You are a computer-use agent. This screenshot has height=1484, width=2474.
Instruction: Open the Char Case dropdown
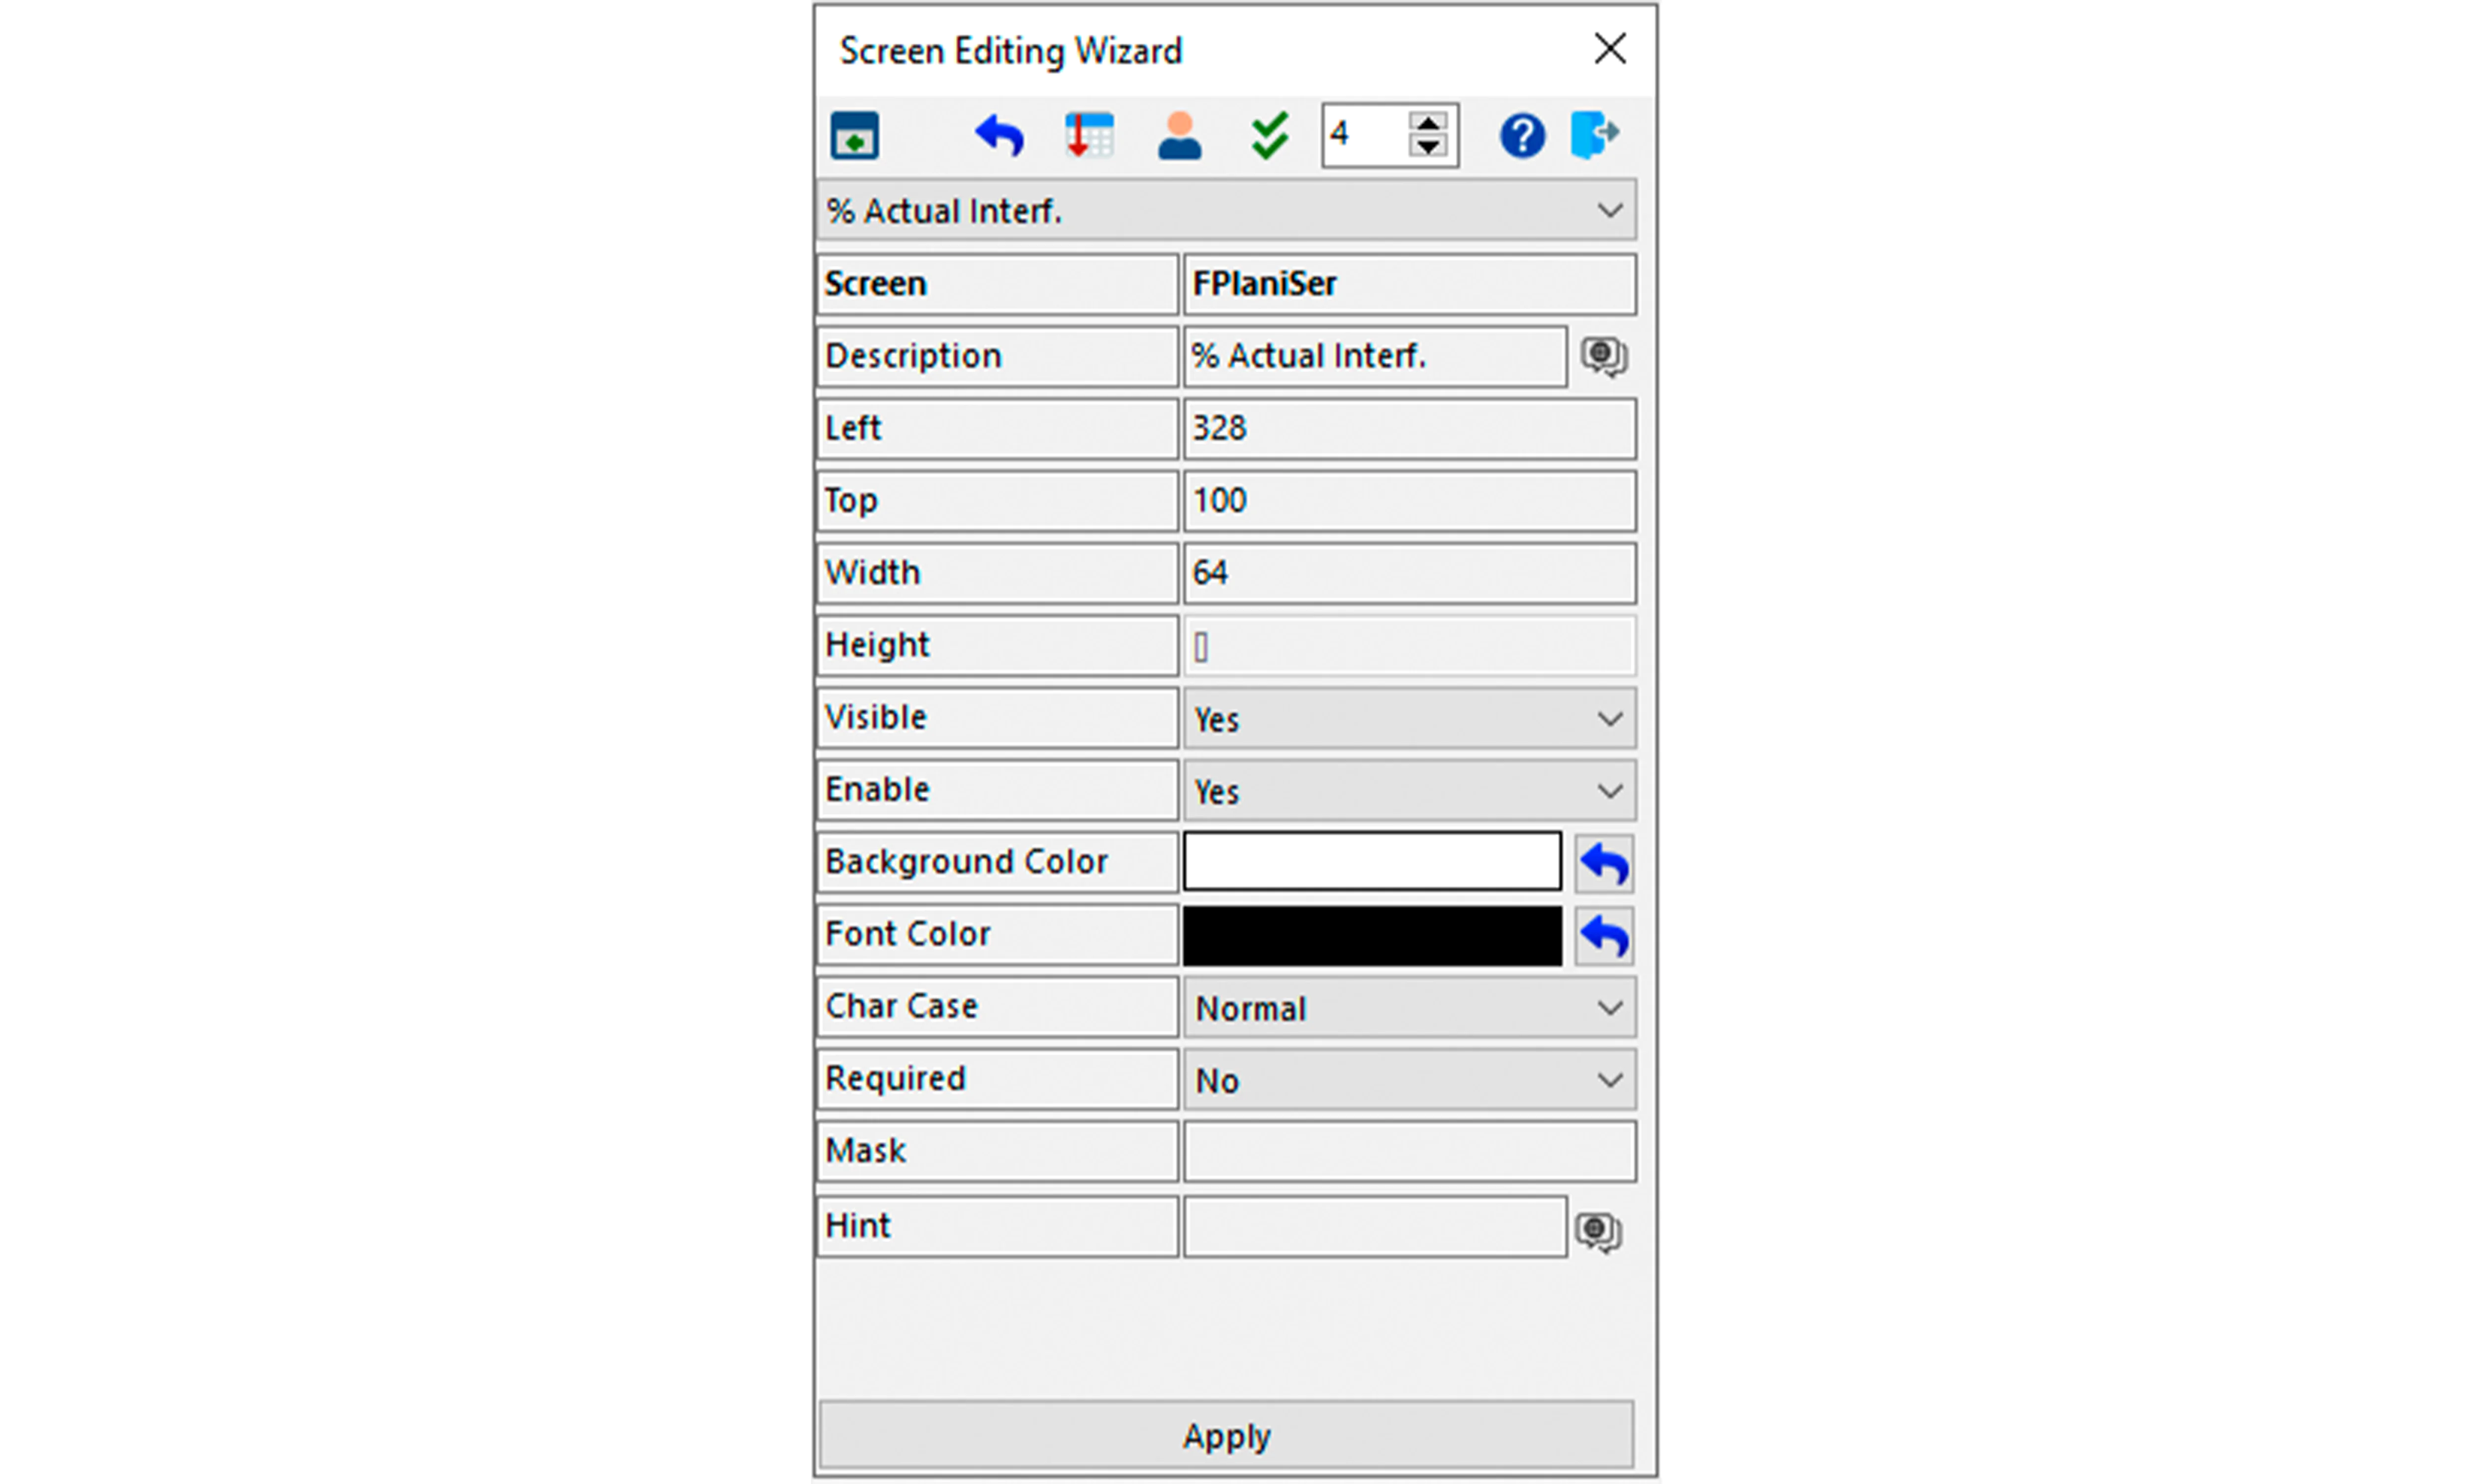coord(1609,1008)
